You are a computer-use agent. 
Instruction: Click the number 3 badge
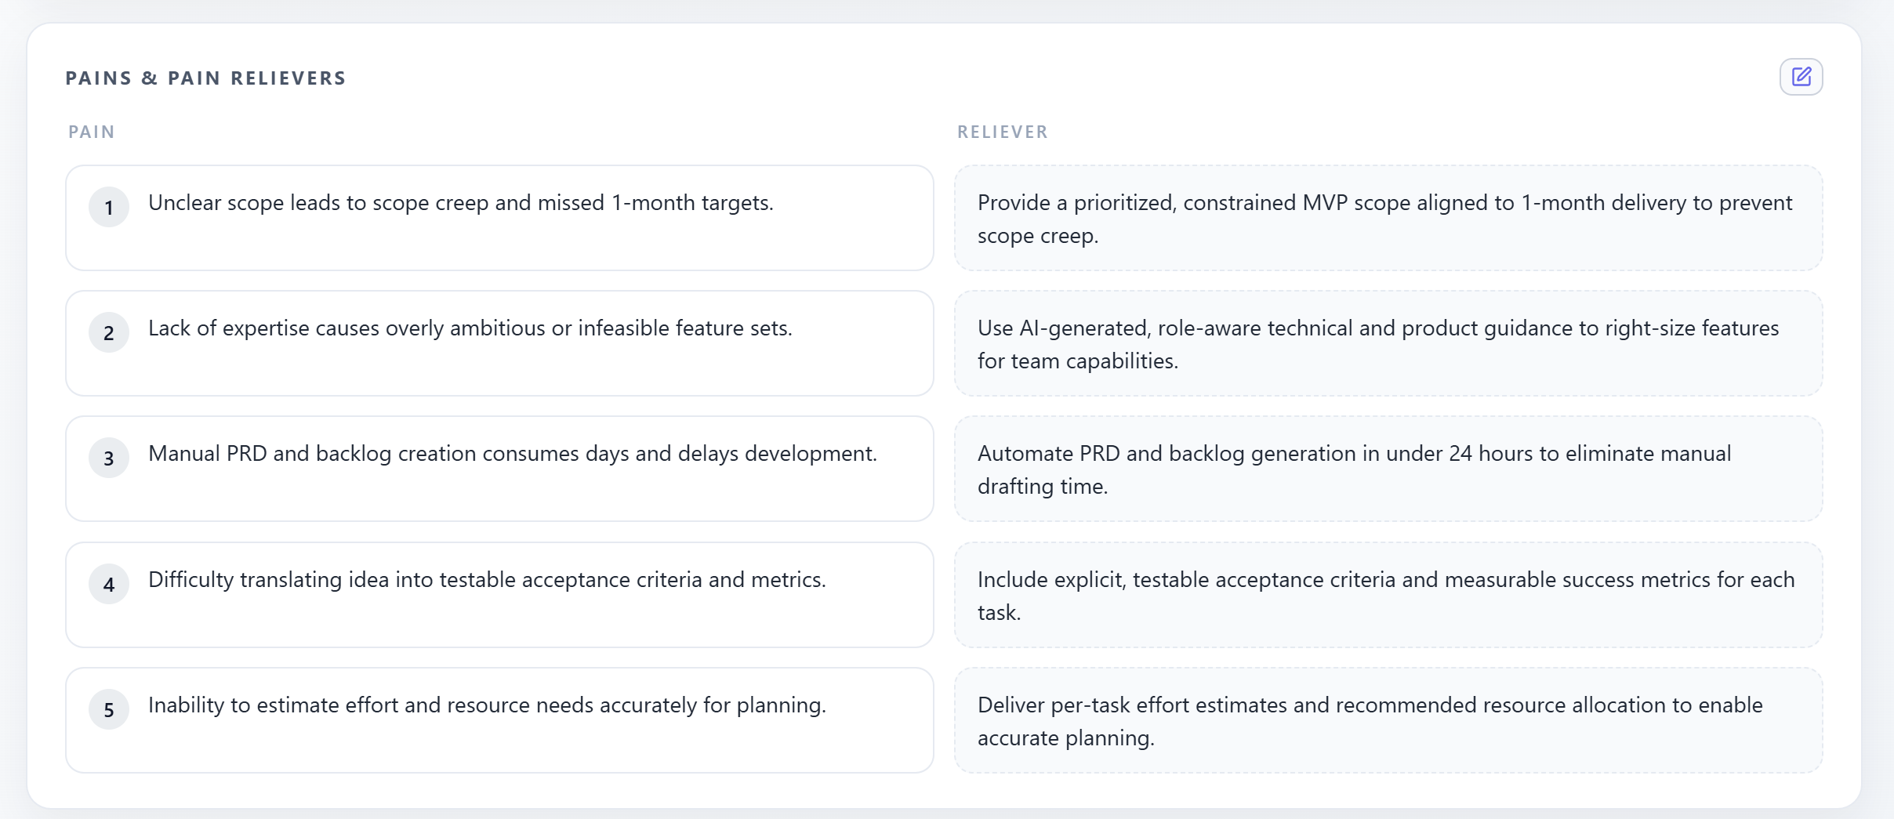(109, 458)
